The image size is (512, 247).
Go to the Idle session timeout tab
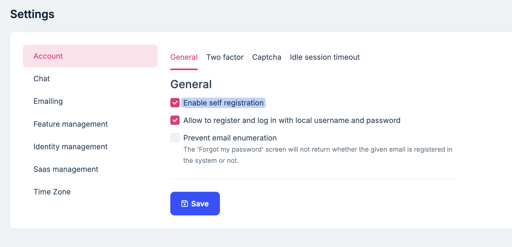[x=325, y=57]
